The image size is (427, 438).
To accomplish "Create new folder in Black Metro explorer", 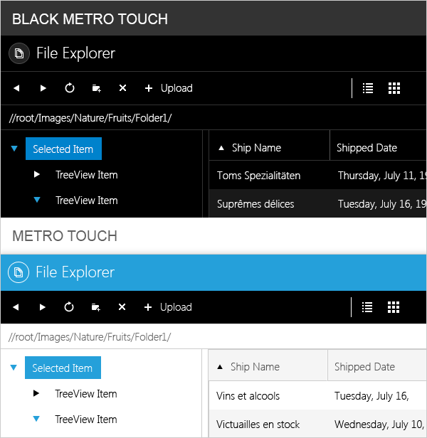I will point(96,88).
